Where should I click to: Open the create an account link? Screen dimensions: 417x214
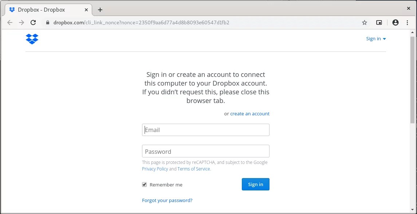point(250,114)
